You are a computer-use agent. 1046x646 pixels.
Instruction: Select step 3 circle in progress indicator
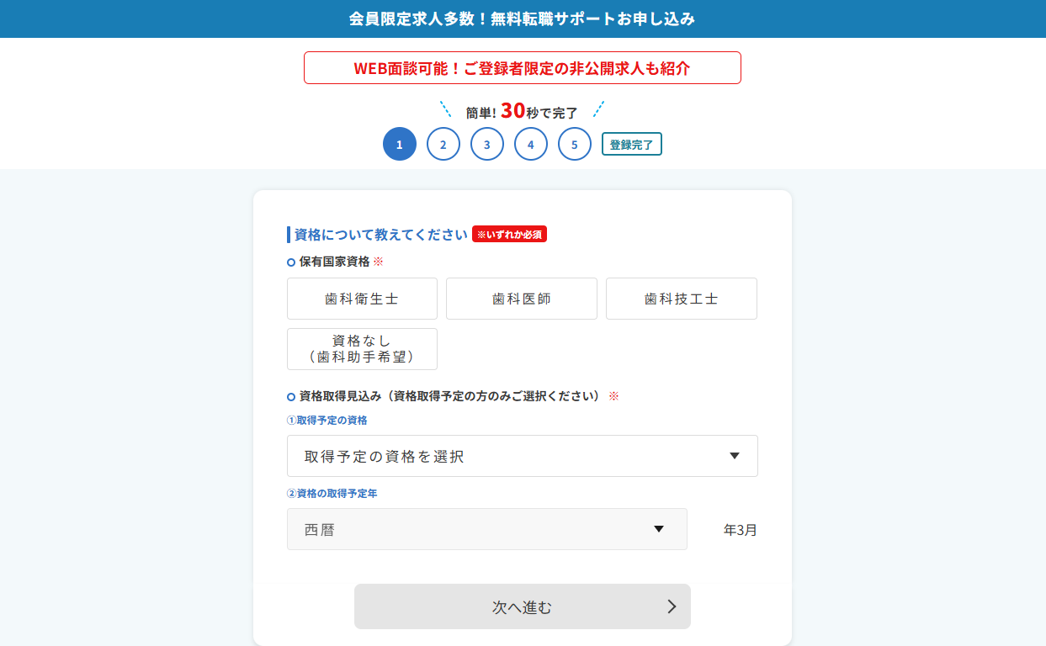point(487,144)
